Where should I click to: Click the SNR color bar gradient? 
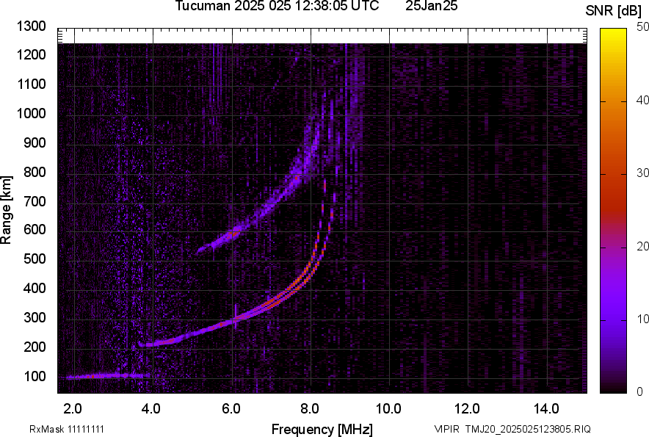click(613, 211)
